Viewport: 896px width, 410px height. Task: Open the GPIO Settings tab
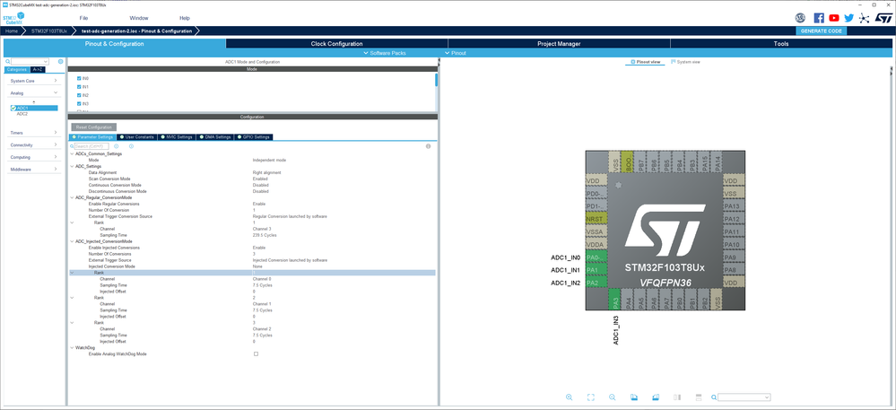coord(254,137)
